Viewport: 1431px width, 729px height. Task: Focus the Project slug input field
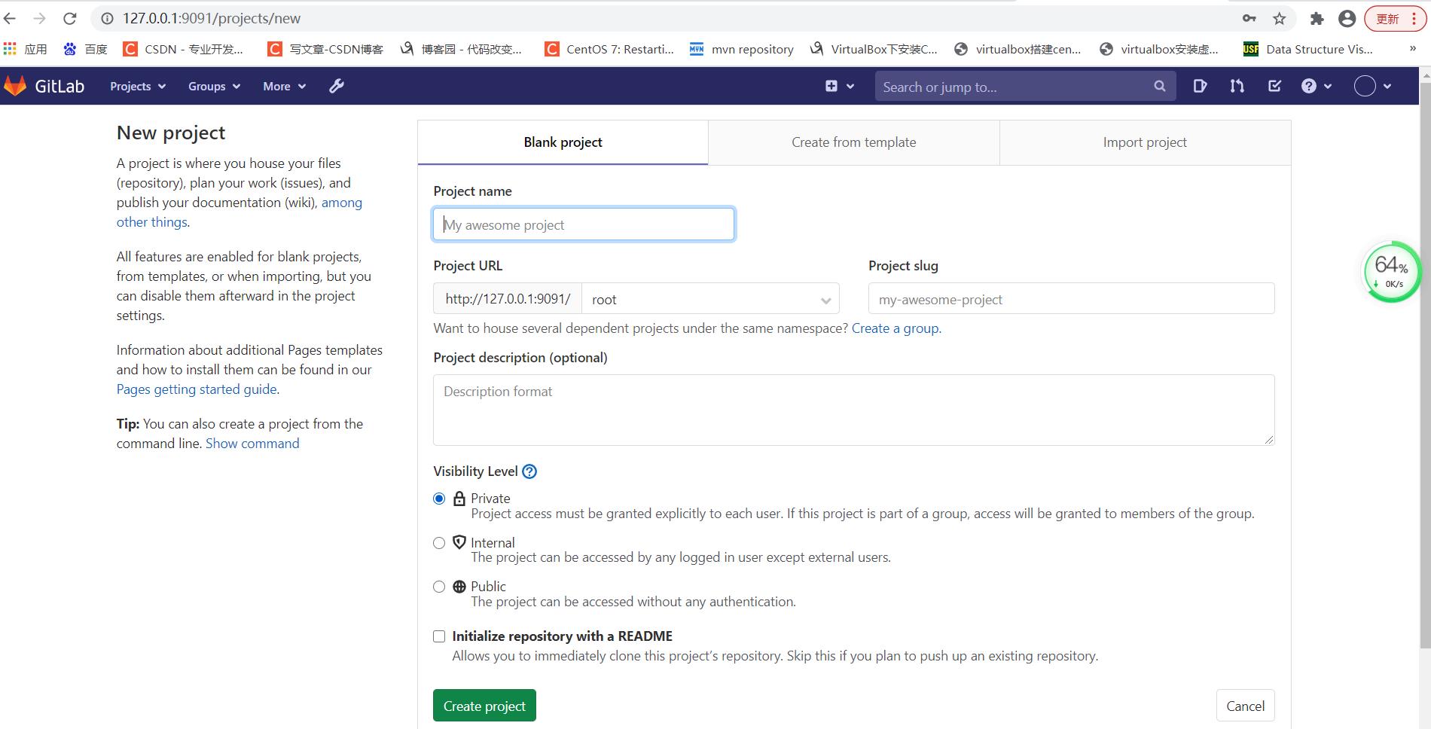coord(1071,299)
